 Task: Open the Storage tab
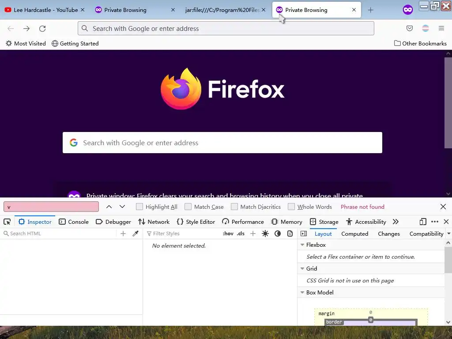tap(324, 222)
